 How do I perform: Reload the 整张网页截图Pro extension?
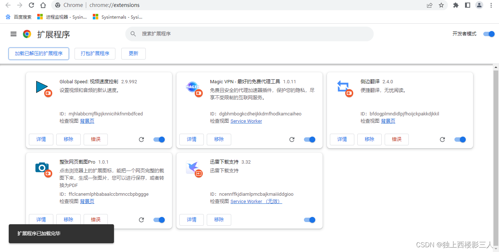point(141,220)
